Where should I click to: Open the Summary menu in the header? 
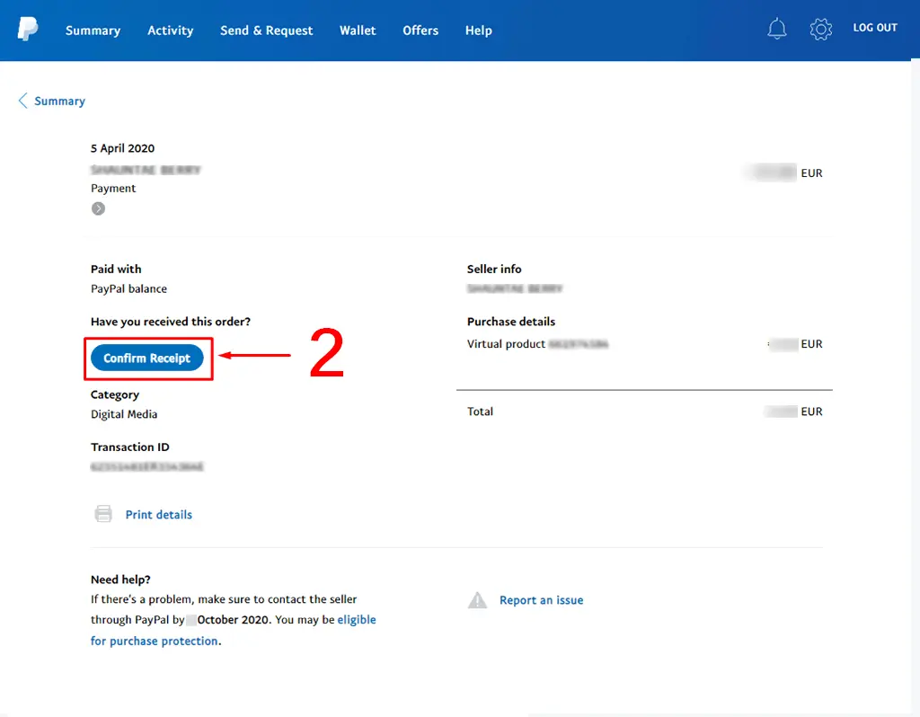click(93, 31)
